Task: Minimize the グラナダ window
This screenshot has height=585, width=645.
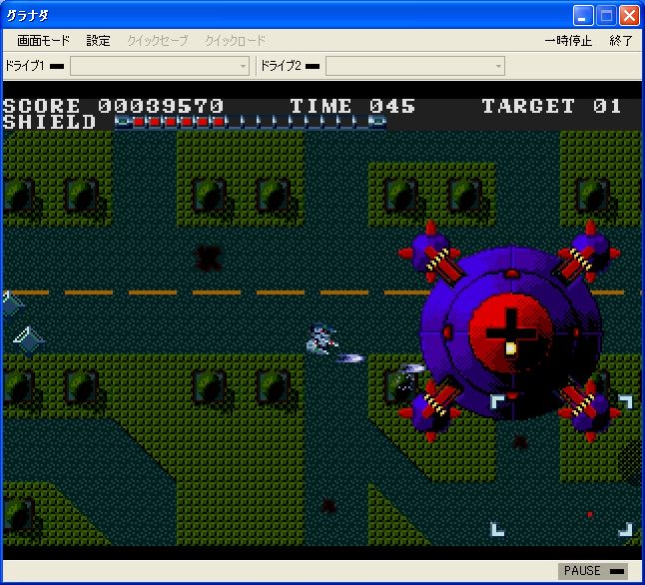Action: point(583,16)
